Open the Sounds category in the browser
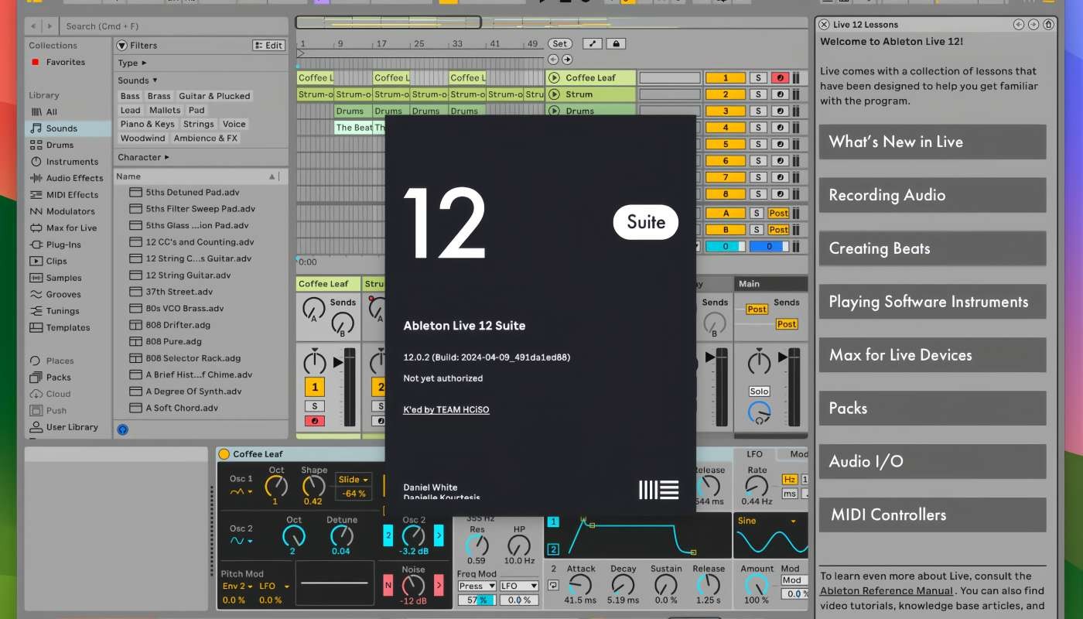The width and height of the screenshot is (1083, 619). 62,128
